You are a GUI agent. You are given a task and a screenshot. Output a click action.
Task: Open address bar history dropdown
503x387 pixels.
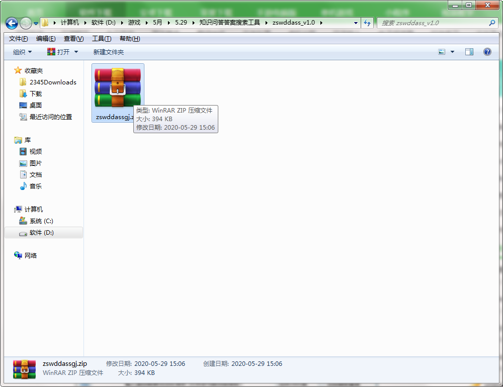[356, 23]
